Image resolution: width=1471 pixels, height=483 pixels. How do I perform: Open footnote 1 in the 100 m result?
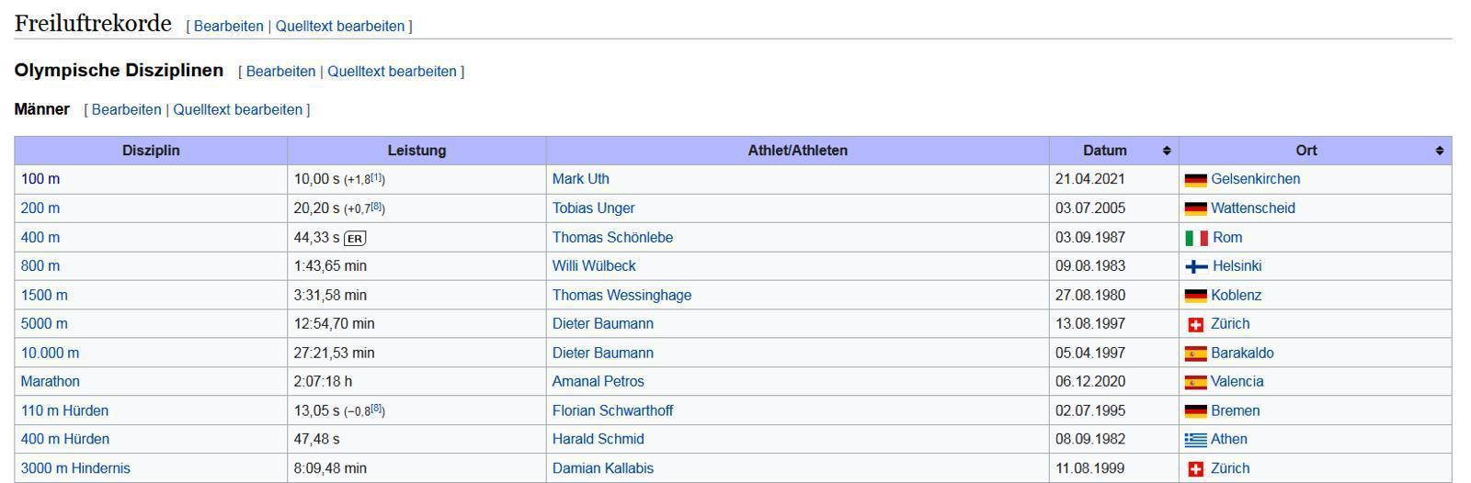point(378,178)
